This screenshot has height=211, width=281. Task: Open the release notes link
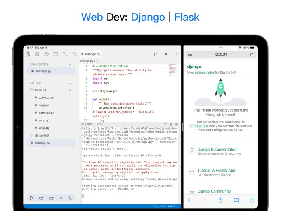click(205, 72)
